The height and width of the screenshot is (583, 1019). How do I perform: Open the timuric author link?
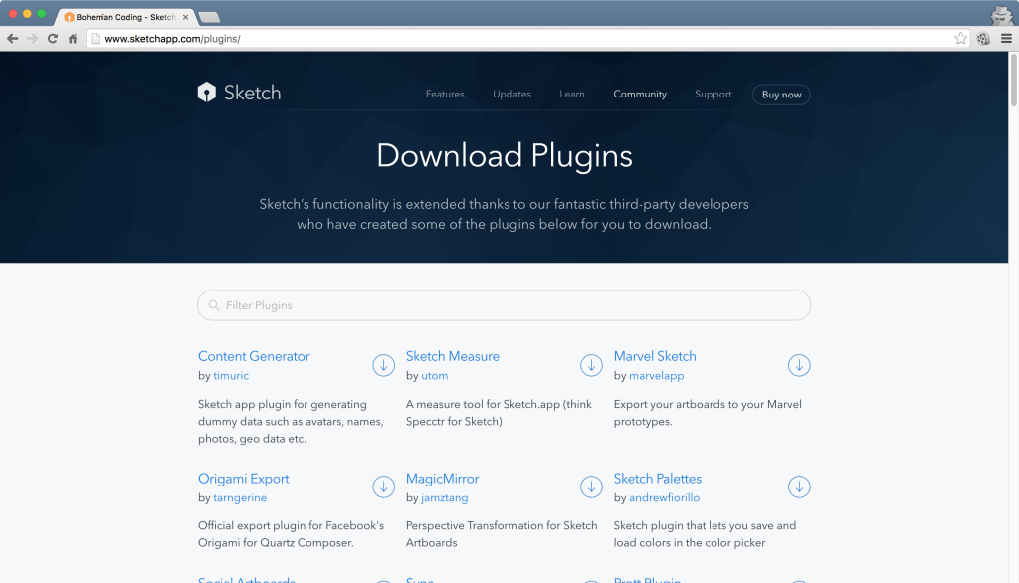click(231, 376)
